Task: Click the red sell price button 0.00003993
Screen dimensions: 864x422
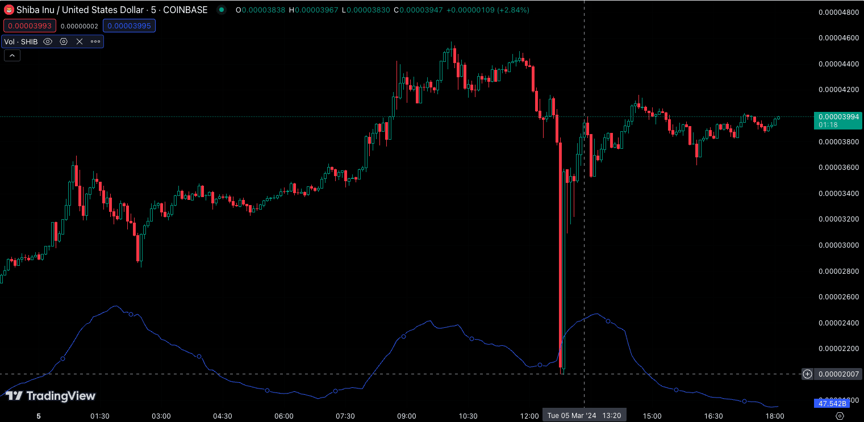Action: click(x=30, y=26)
